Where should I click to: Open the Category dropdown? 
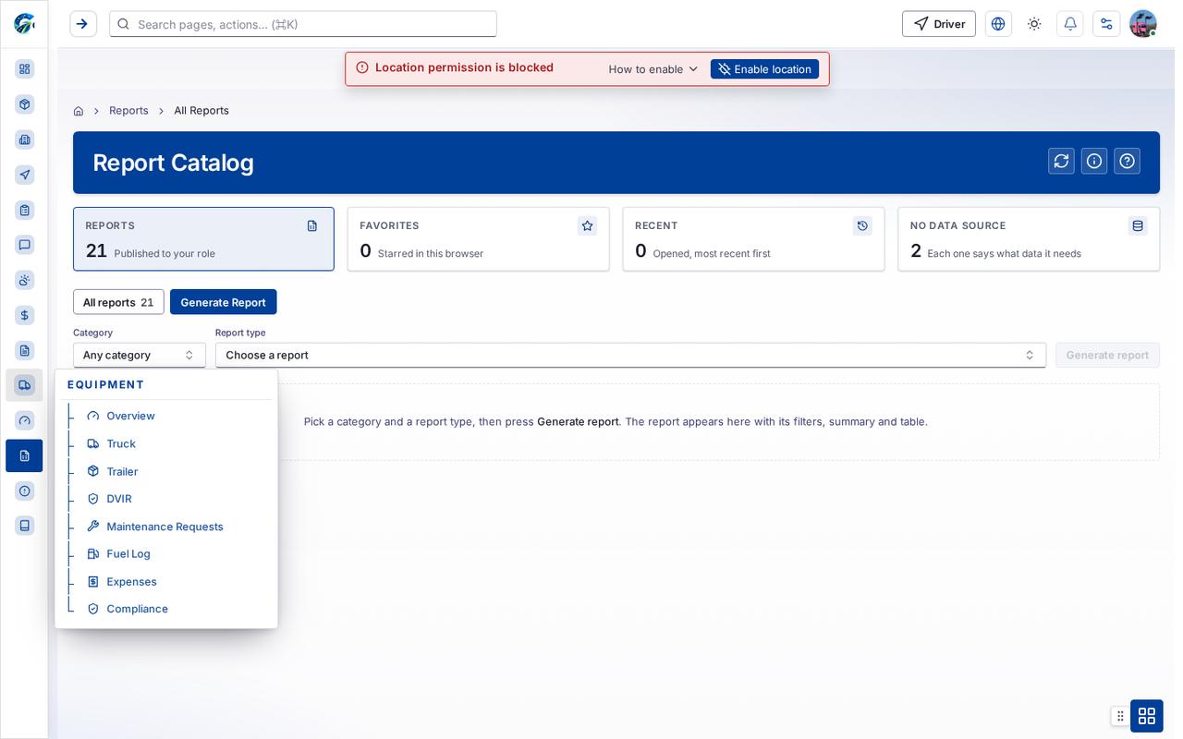tap(140, 355)
